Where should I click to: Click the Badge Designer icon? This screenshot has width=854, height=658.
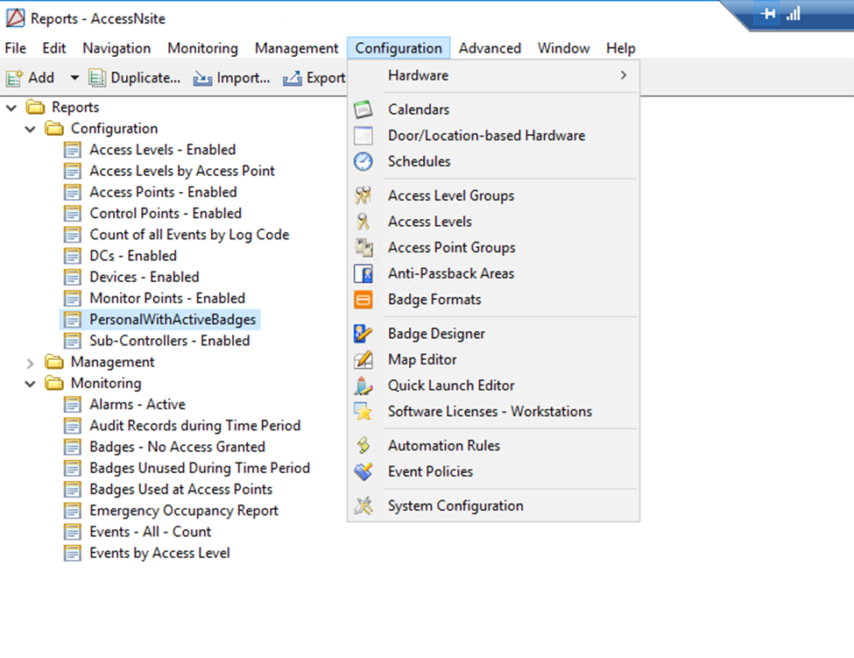[363, 333]
